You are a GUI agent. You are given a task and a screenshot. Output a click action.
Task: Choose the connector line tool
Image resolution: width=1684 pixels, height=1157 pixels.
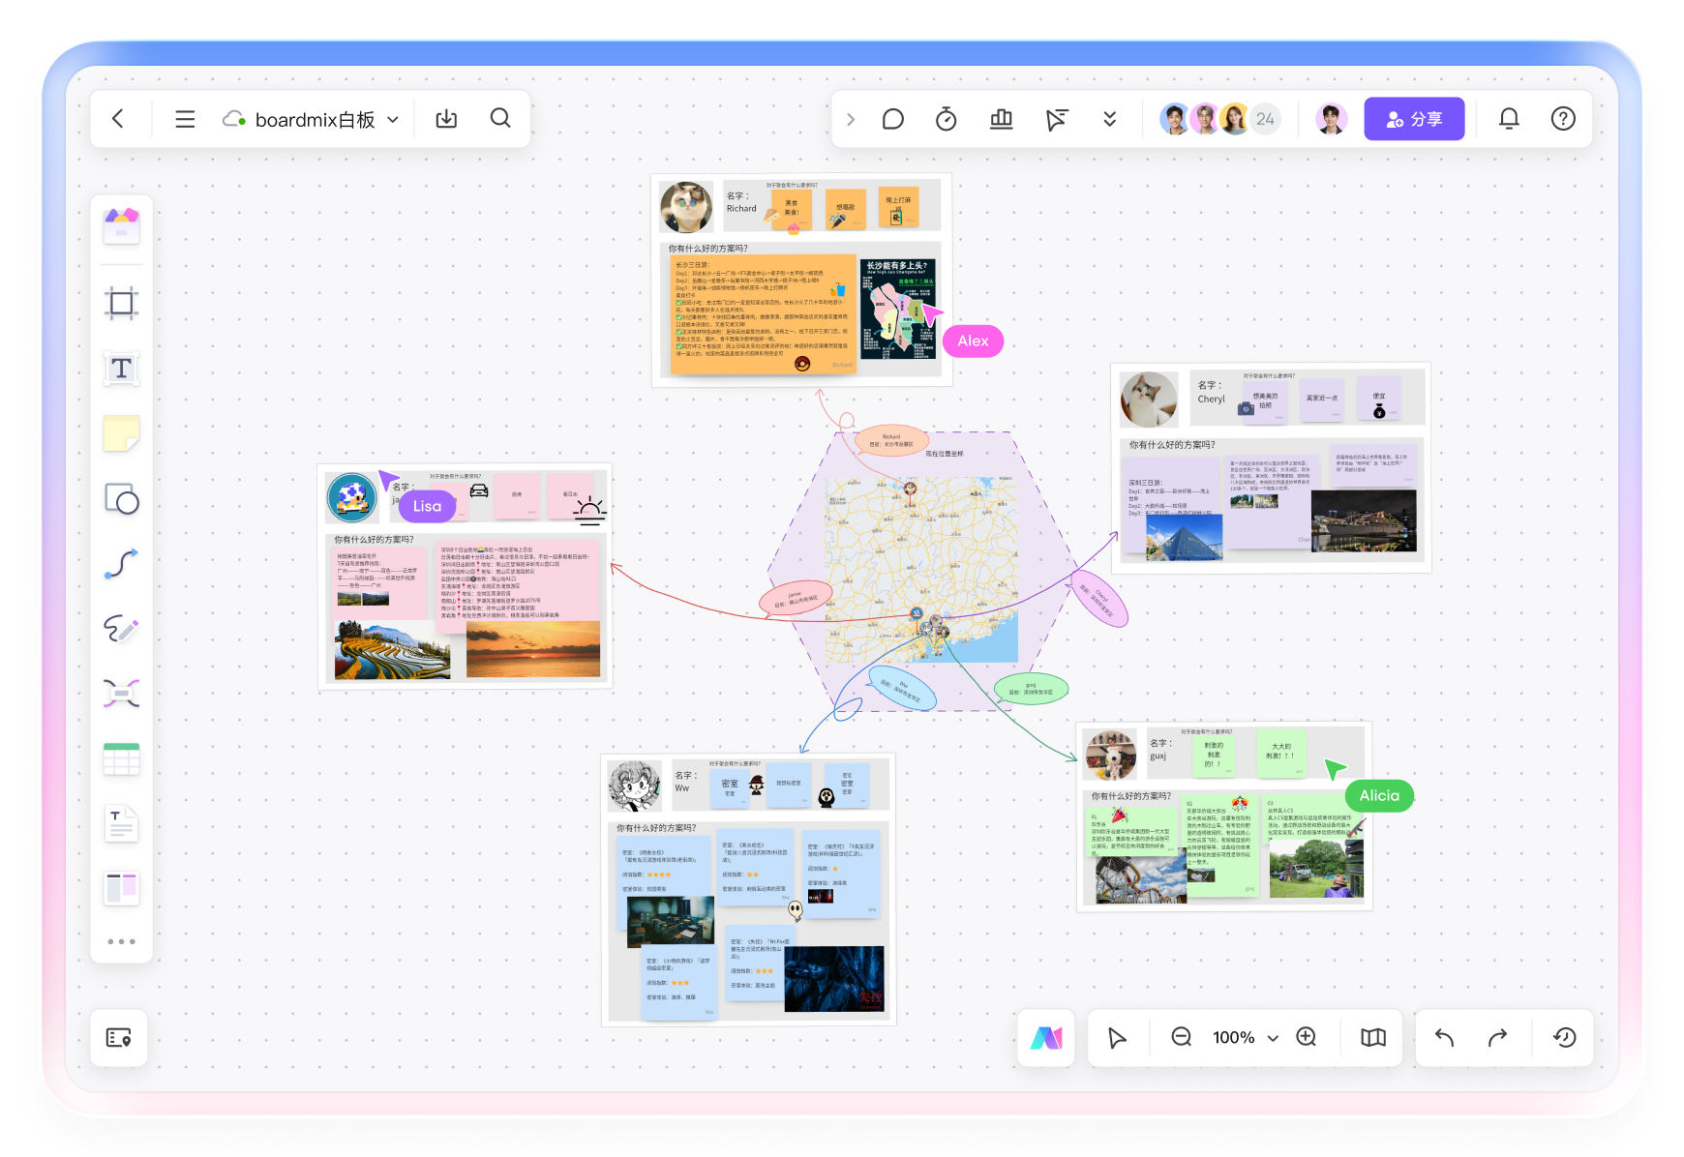(x=122, y=563)
